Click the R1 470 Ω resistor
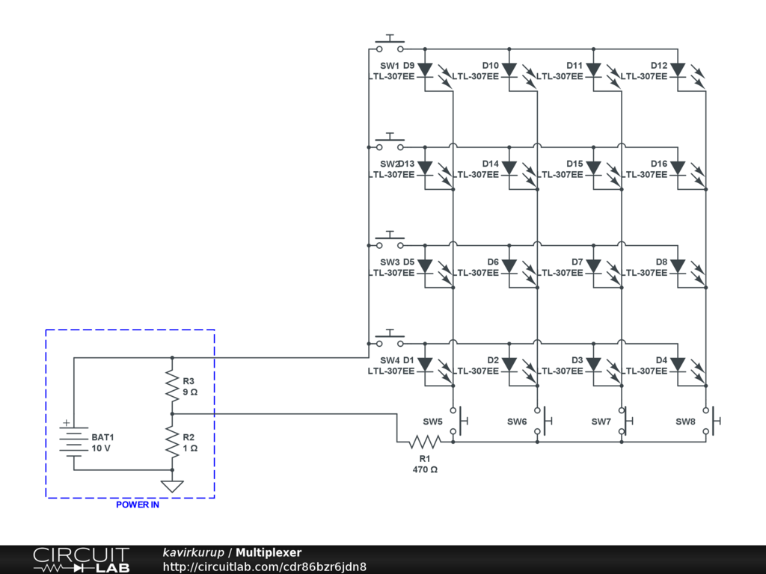Viewport: 766px width, 574px height. 425,442
